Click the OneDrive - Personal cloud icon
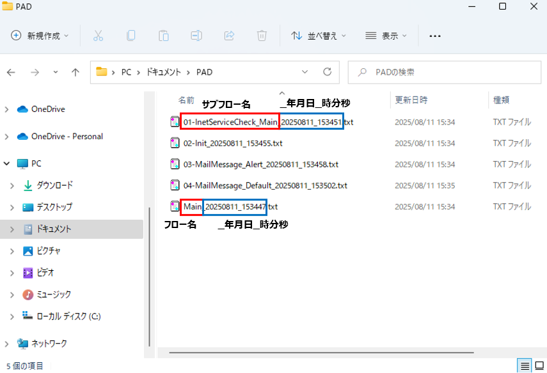The image size is (547, 373). [x=22, y=136]
